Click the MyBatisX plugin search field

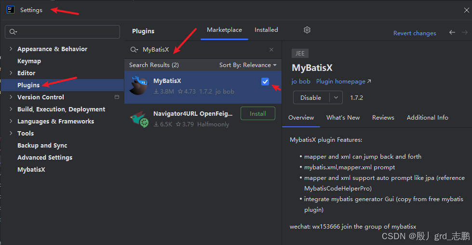203,50
